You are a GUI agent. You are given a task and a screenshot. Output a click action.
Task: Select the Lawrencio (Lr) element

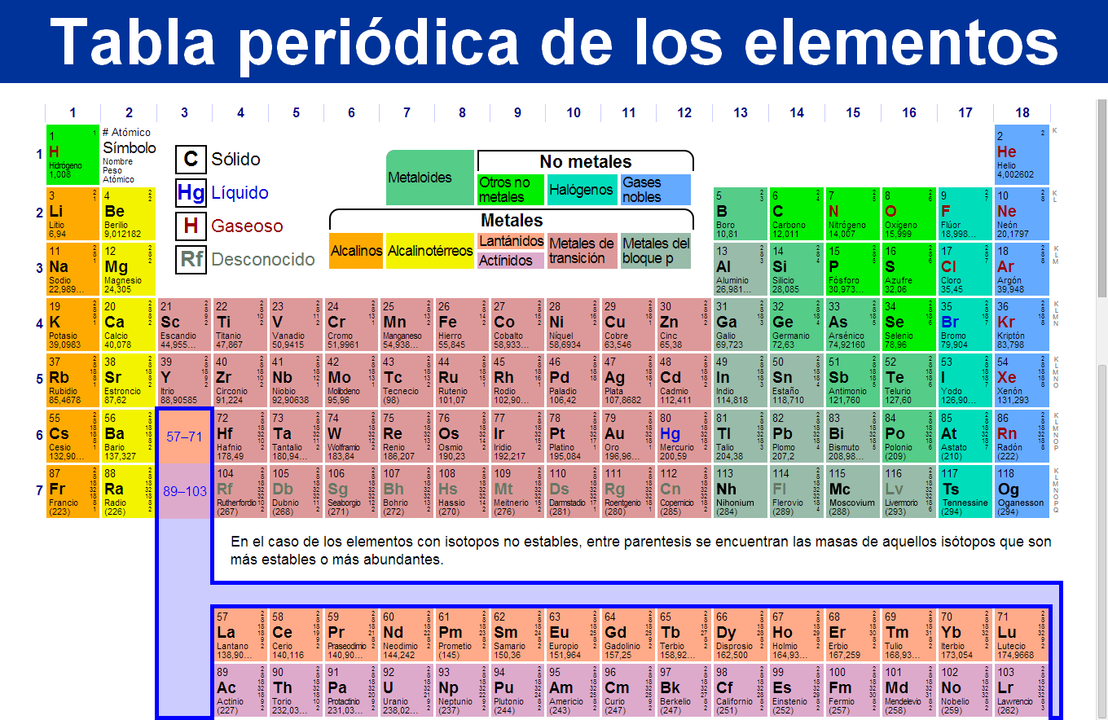pyautogui.click(x=1020, y=690)
